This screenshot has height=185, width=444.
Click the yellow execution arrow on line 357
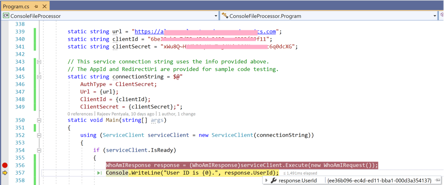point(5,173)
